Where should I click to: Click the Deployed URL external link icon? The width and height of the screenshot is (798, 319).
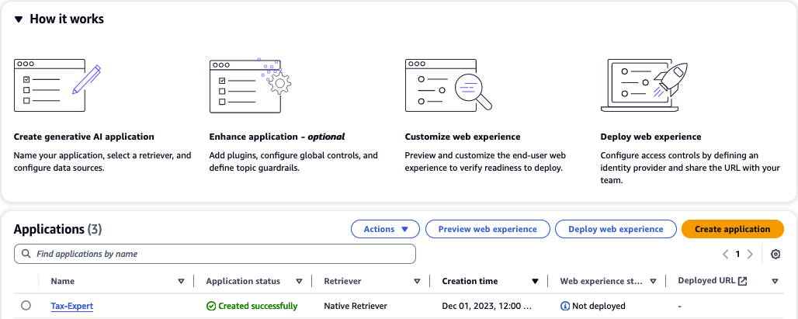[x=742, y=281]
